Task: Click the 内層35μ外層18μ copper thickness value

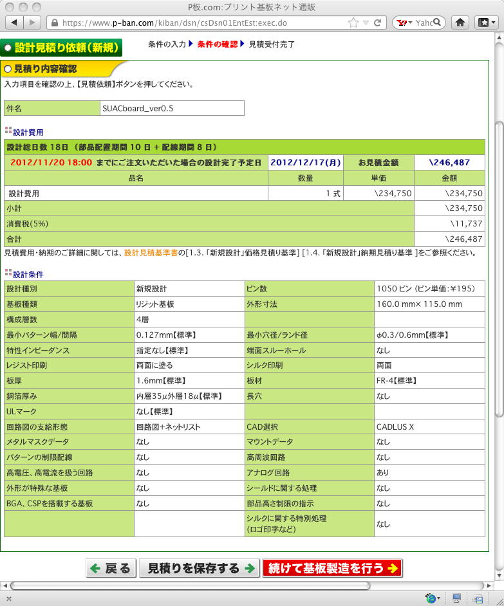Action: 179,396
